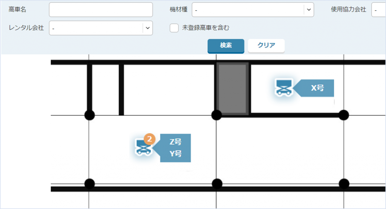Expand the レンタル会社 dropdown arrow
The image size is (386, 209).
pos(147,28)
